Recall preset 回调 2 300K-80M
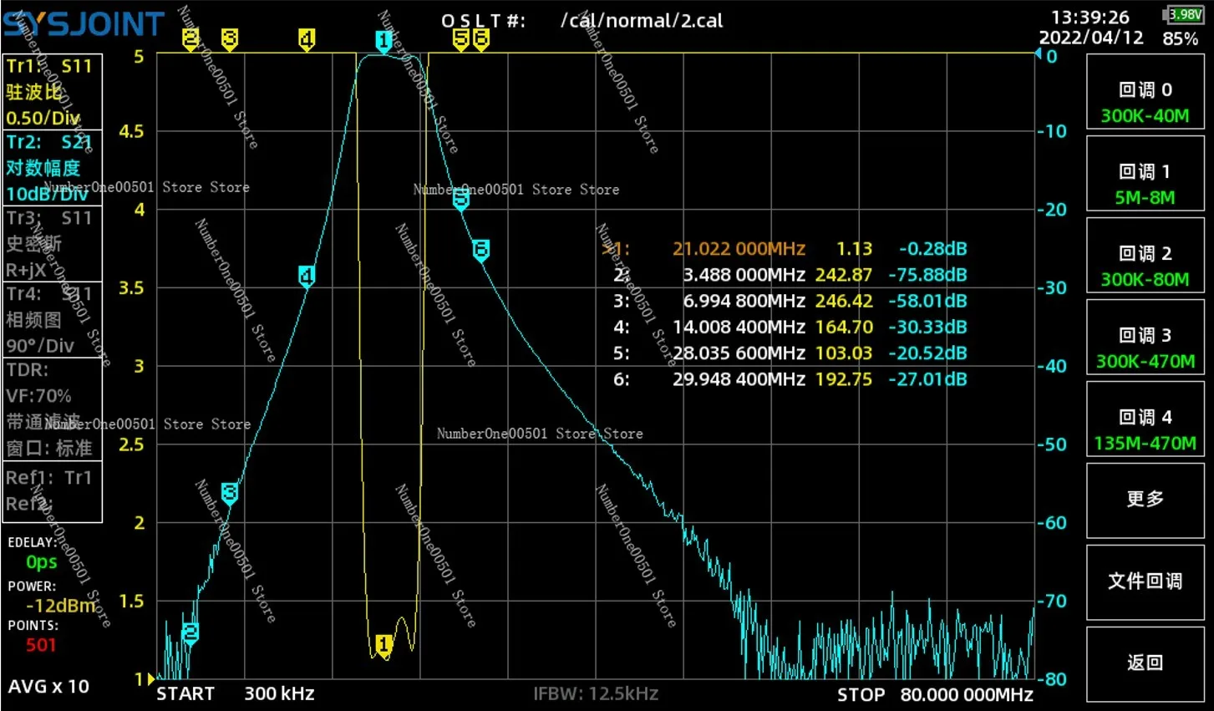 coord(1145,256)
